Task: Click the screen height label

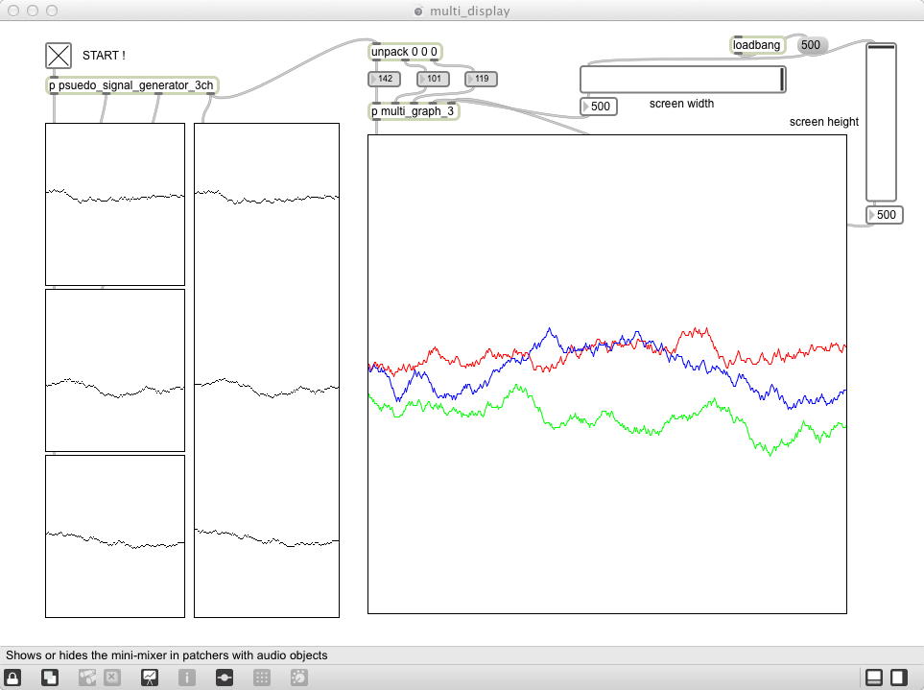Action: point(824,122)
